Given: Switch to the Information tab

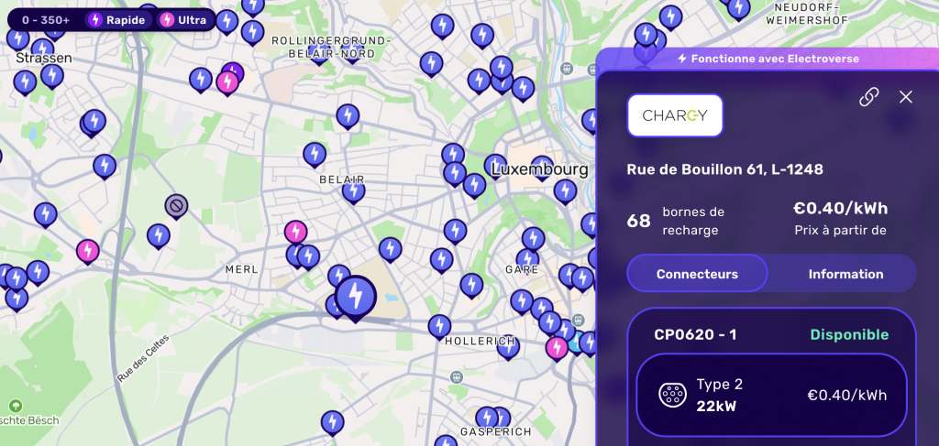Looking at the screenshot, I should tap(845, 274).
